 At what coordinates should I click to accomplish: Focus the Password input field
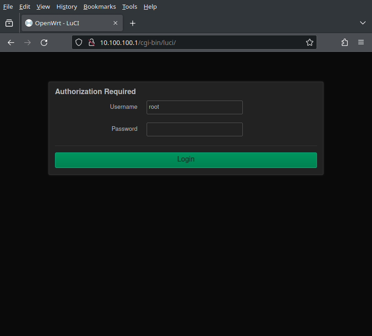click(195, 129)
